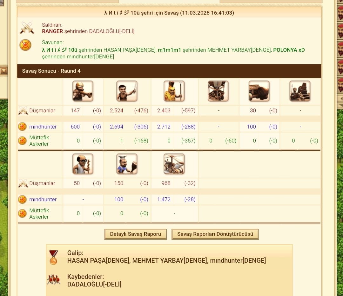Open the Savaş Raporları Dönüştürücüsü button
Screen dimensions: 343x296
(215, 234)
